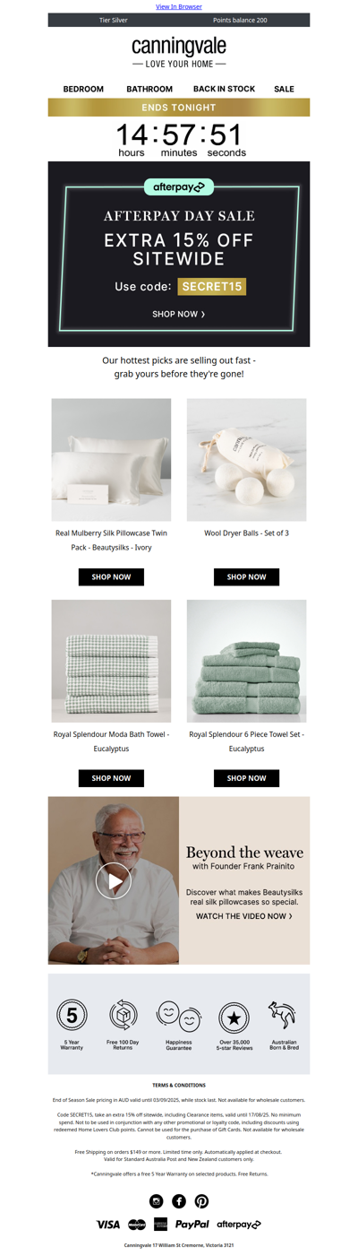This screenshot has height=1256, width=358.
Task: Click the 5-star Reviews star icon
Action: pyautogui.click(x=234, y=1018)
